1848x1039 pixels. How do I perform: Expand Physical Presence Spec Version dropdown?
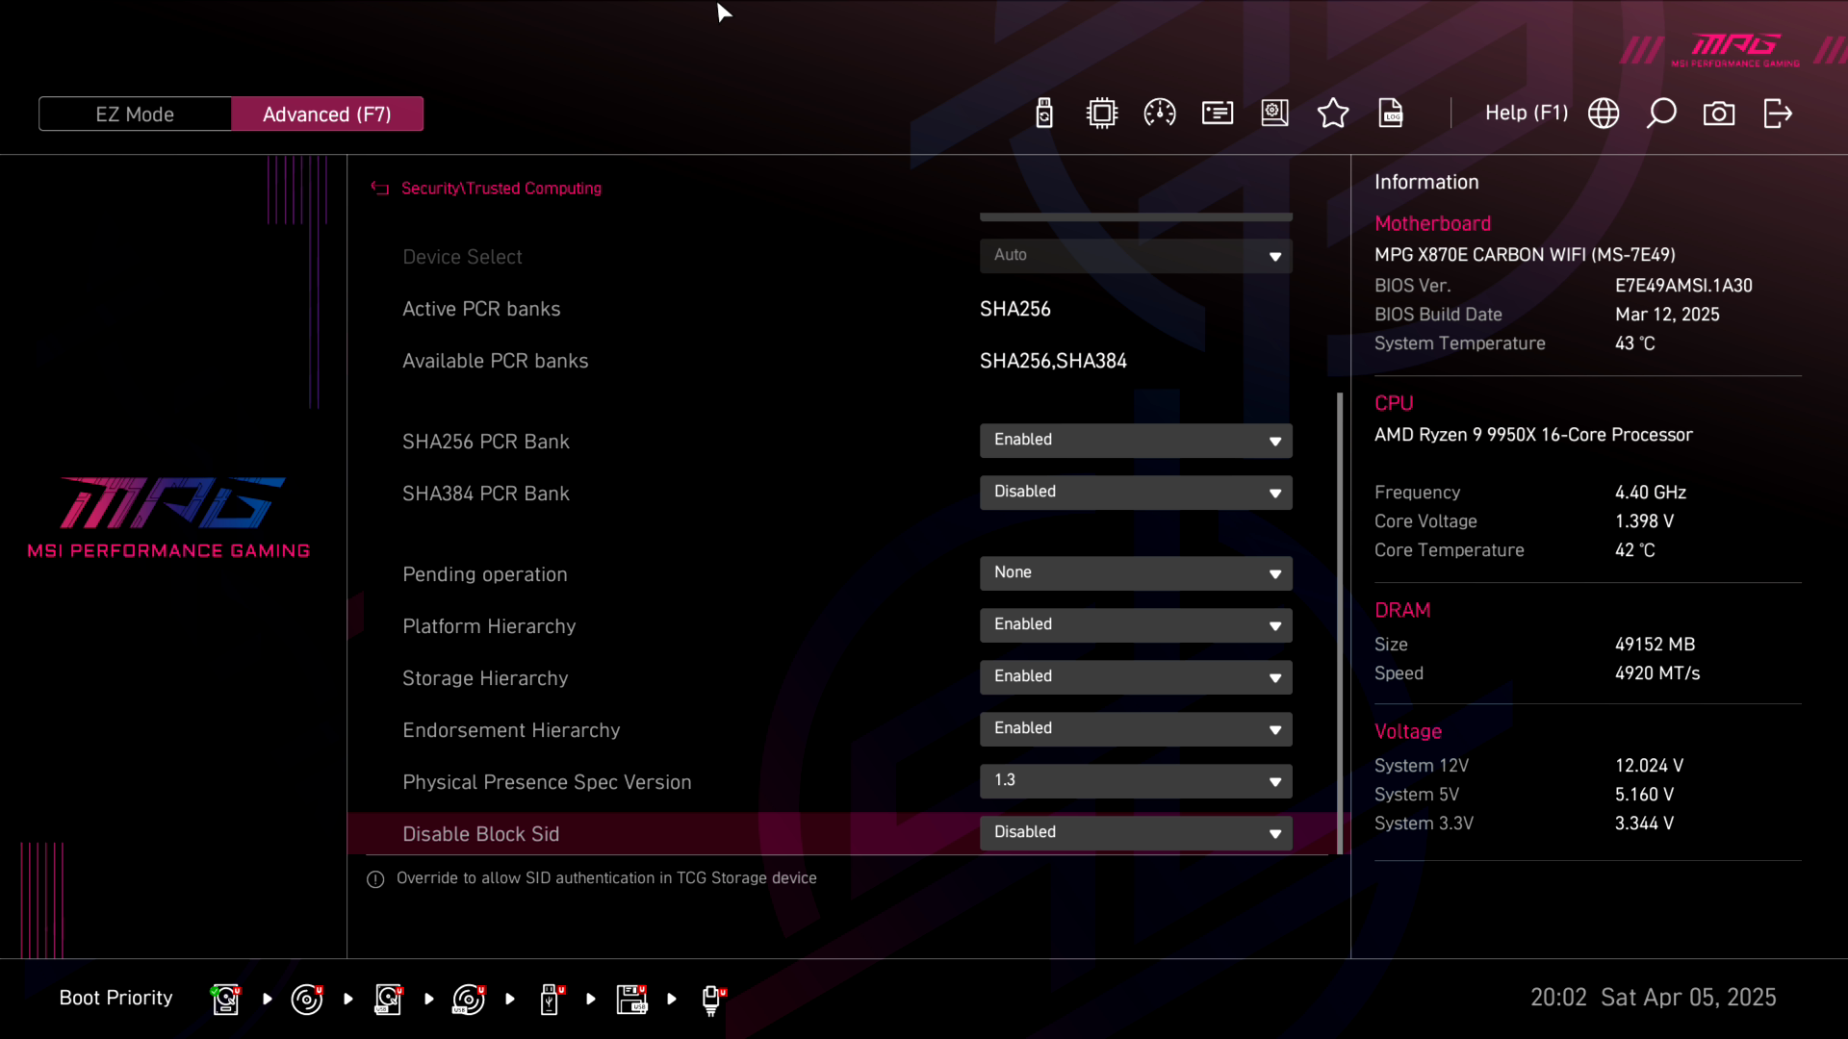(1136, 780)
